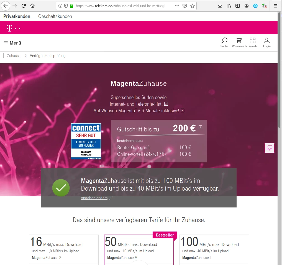Bookmark this page with the star
282x265 pixels.
193,6
